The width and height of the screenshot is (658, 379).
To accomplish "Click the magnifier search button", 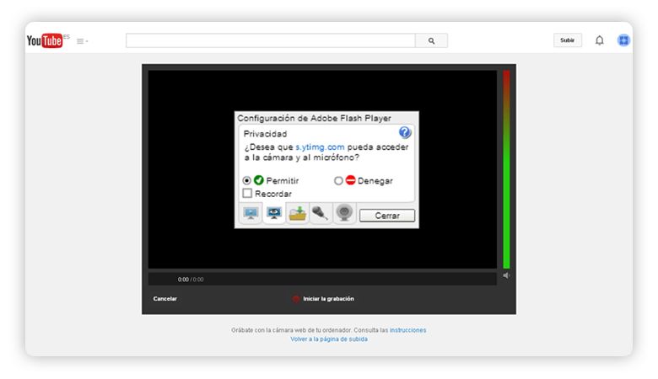I will coord(431,40).
